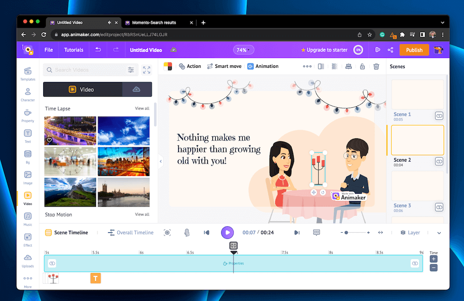
Task: Skip to the next scene
Action: [x=297, y=233]
